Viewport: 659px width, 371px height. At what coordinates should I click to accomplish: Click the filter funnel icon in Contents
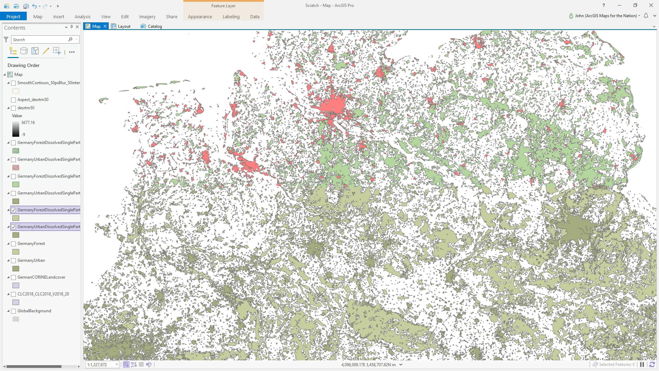6,40
